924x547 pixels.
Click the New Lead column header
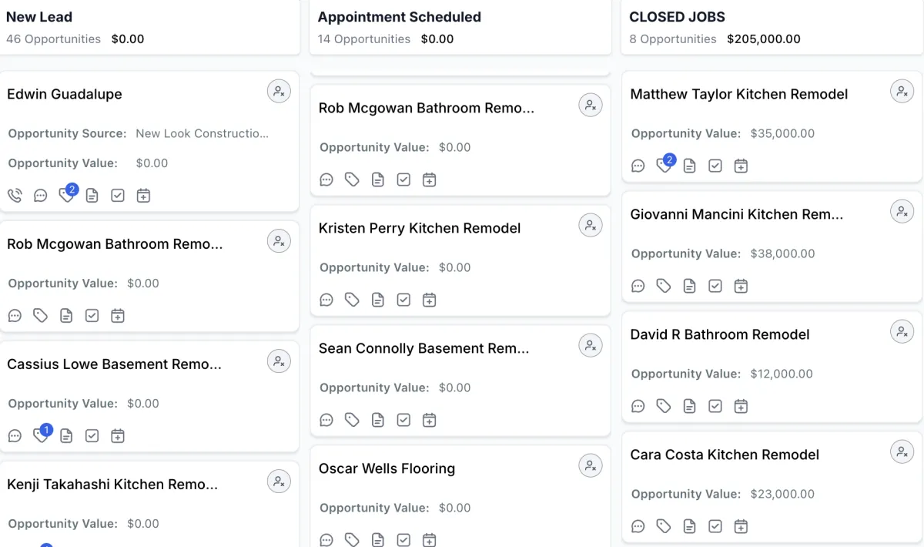(x=39, y=17)
